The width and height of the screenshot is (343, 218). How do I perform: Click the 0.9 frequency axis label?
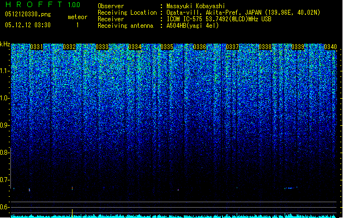(5, 125)
